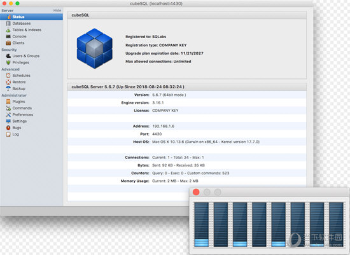
Task: Click fifth level meter bar
Action: [278, 224]
